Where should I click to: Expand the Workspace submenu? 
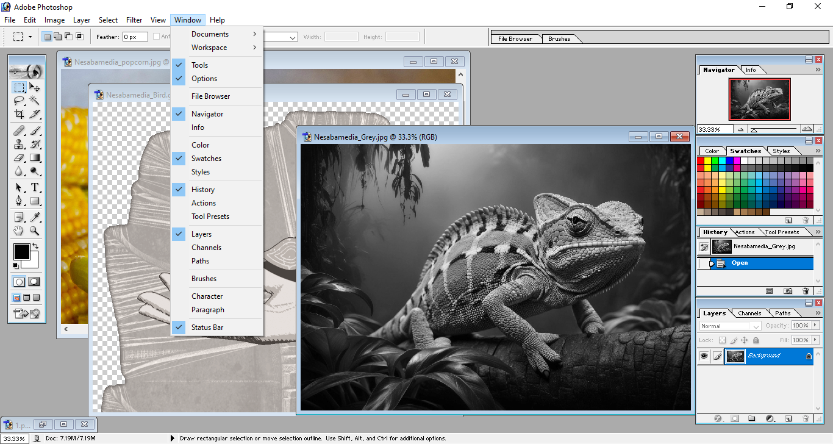209,48
